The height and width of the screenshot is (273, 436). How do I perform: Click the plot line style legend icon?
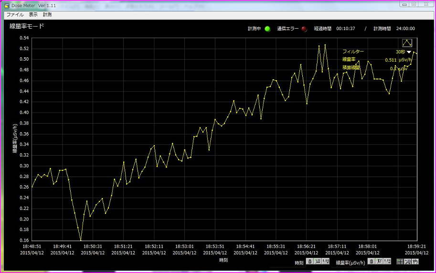[x=407, y=43]
